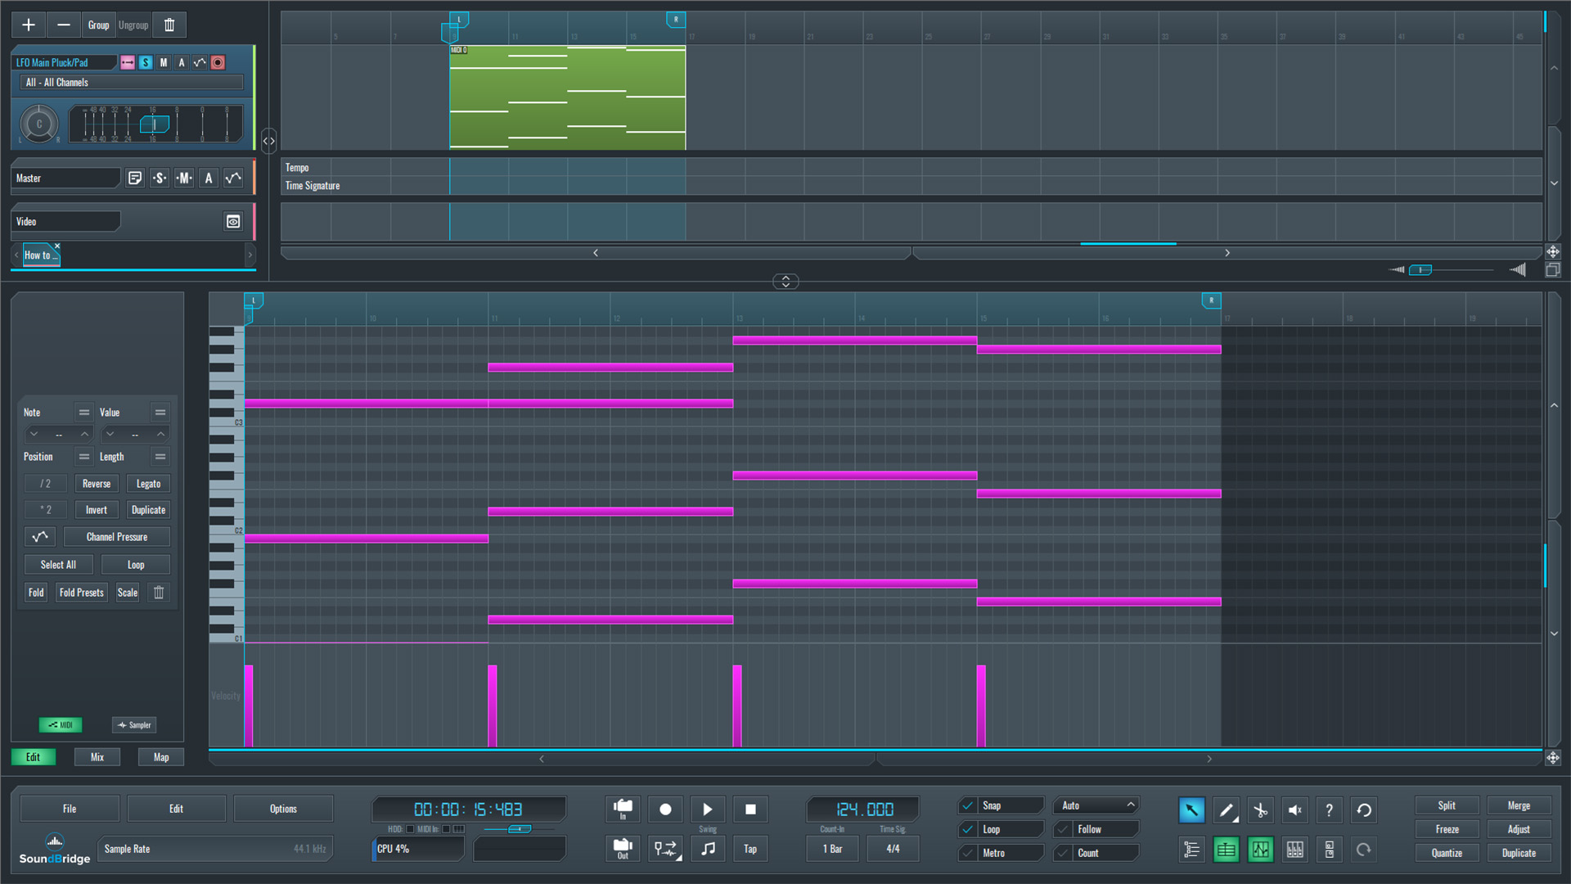Open the Options menu
Viewport: 1571px width, 884px height.
pyautogui.click(x=283, y=809)
